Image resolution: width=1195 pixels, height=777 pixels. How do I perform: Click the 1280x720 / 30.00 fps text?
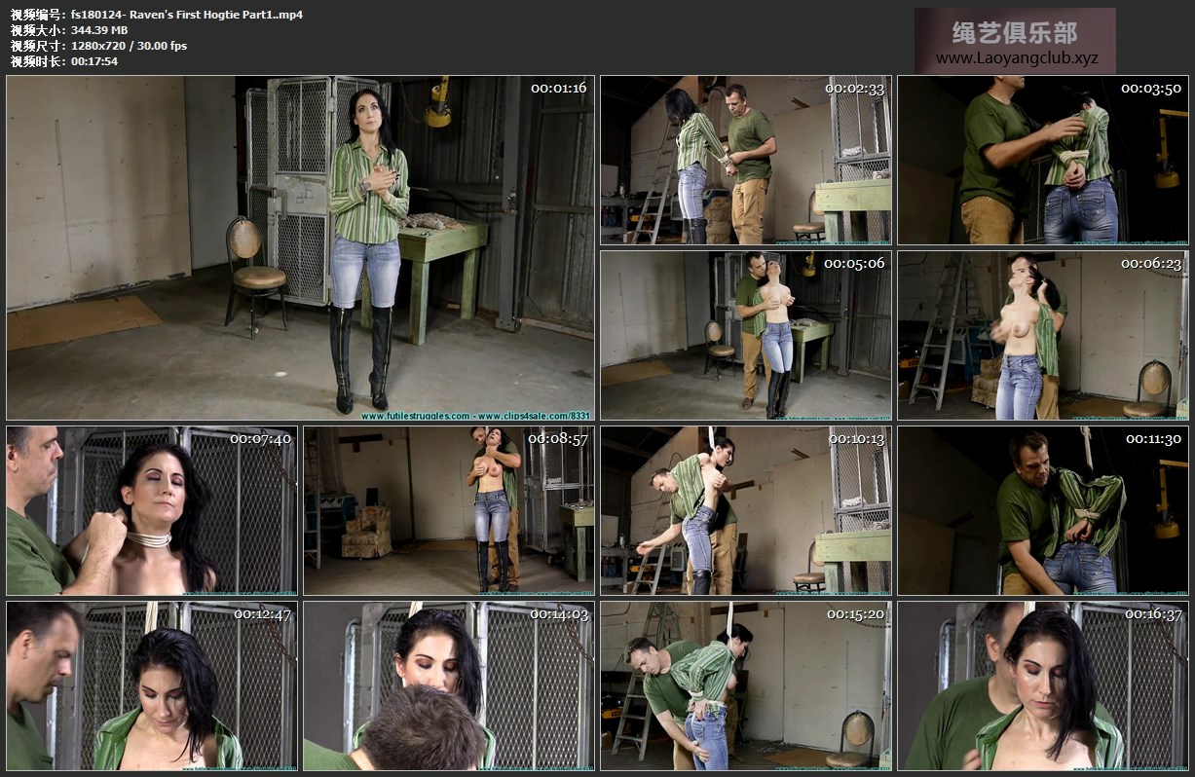tap(129, 46)
